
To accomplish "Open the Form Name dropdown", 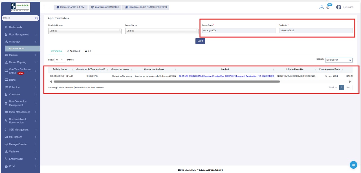I will (162, 31).
